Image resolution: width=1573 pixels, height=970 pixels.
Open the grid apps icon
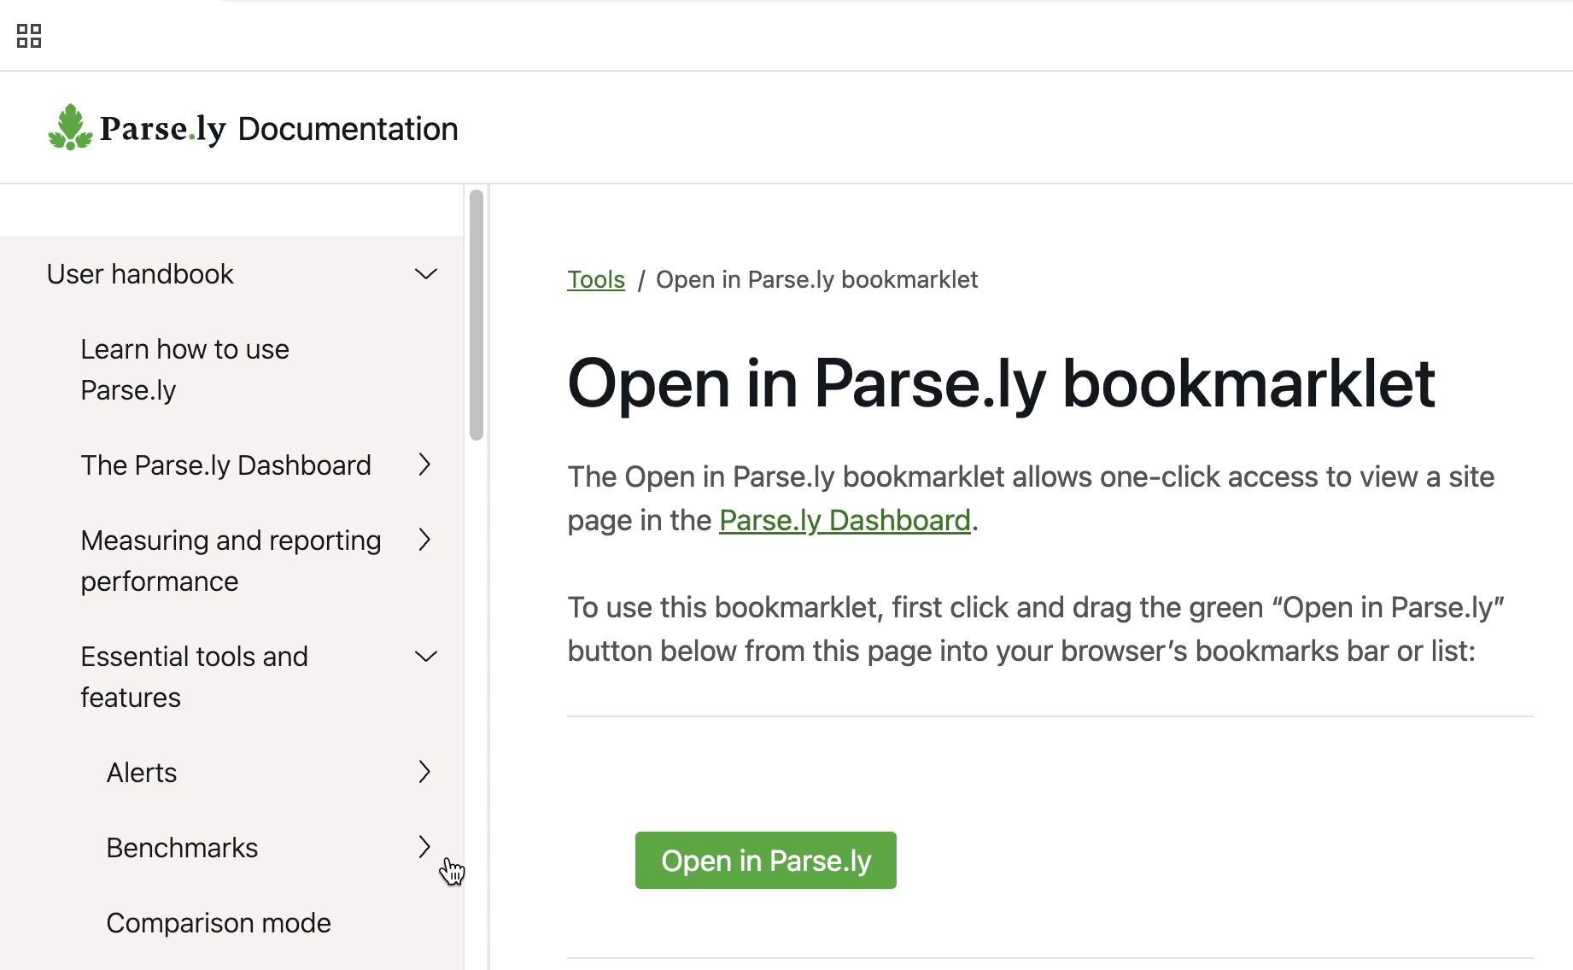(29, 36)
